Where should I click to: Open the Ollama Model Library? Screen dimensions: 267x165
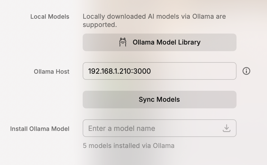pos(160,42)
